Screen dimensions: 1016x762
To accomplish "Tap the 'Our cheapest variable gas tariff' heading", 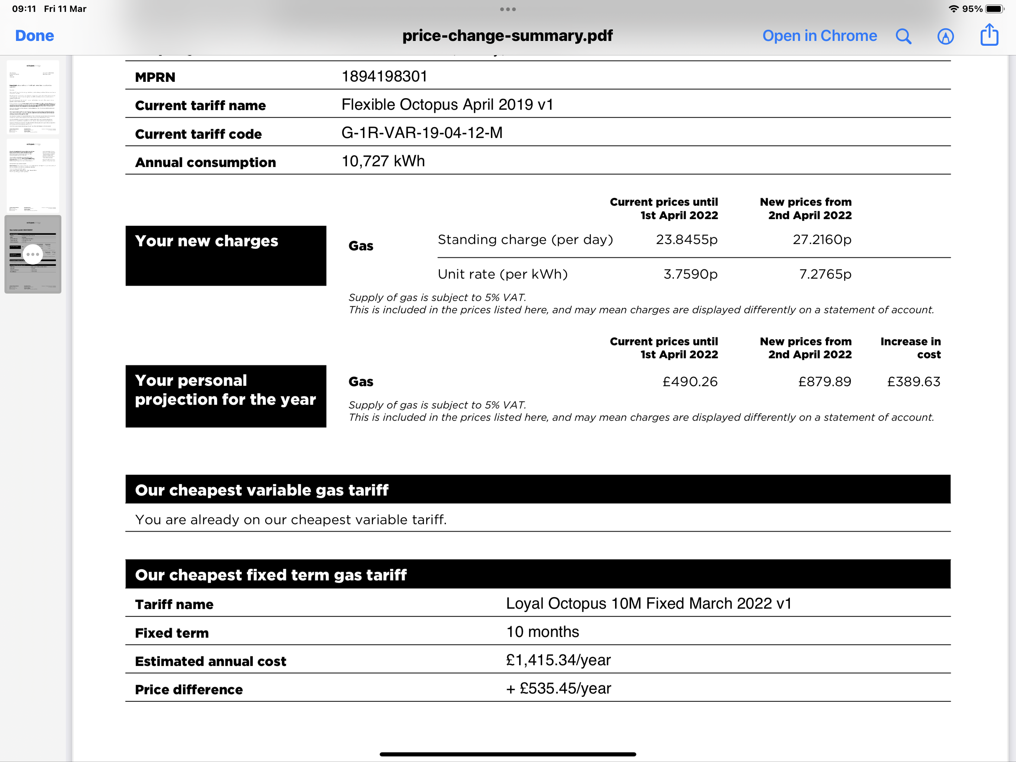I will [261, 490].
